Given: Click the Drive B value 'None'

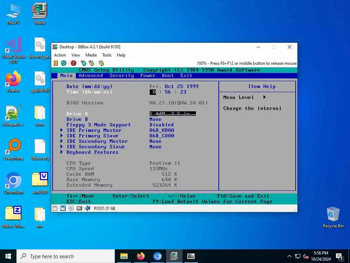Looking at the screenshot, I should coord(156,119).
